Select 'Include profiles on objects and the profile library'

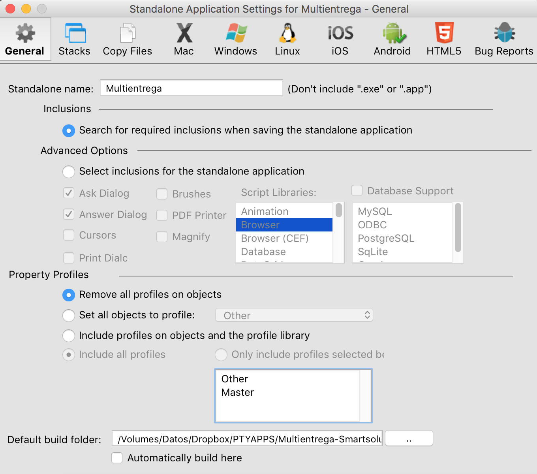69,336
